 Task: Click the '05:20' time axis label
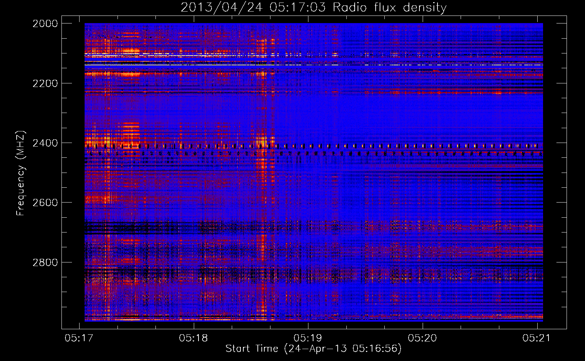(422, 338)
